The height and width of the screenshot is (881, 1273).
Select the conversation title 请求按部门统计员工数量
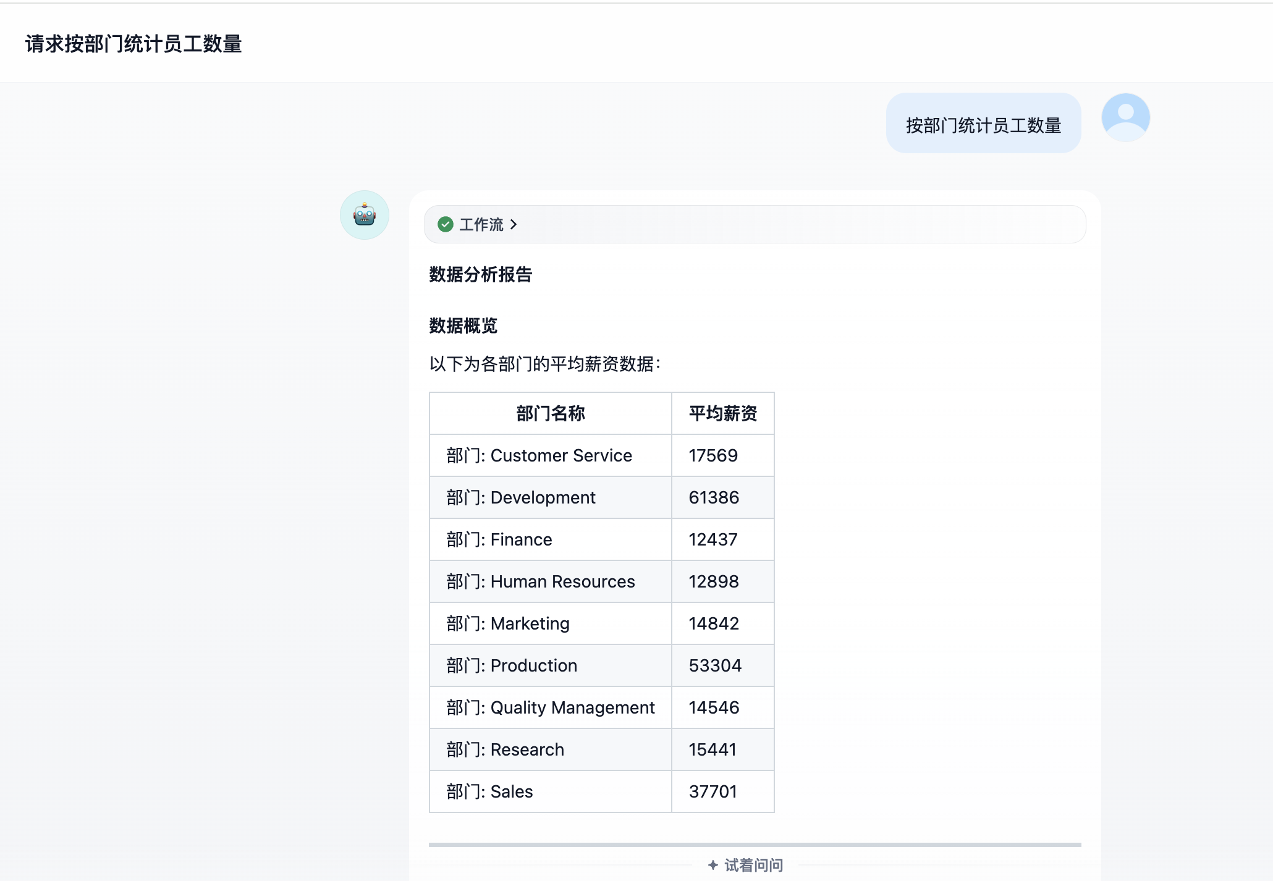tap(134, 44)
